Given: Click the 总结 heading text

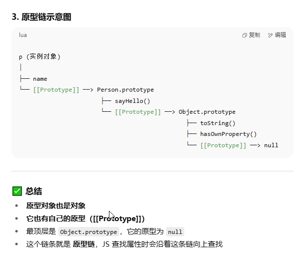Looking at the screenshot, I should point(34,191).
